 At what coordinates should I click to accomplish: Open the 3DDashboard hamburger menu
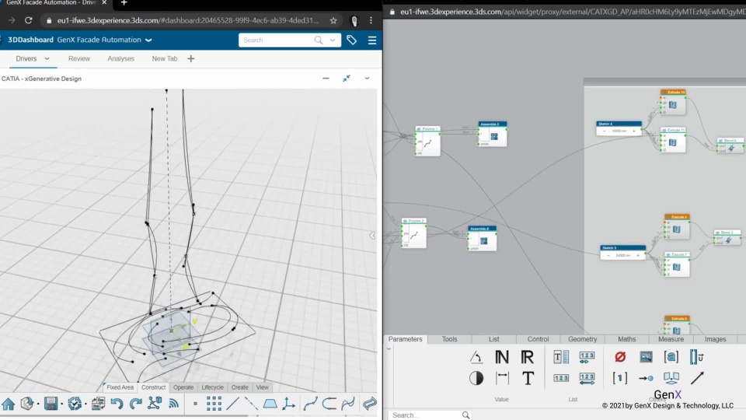[372, 40]
